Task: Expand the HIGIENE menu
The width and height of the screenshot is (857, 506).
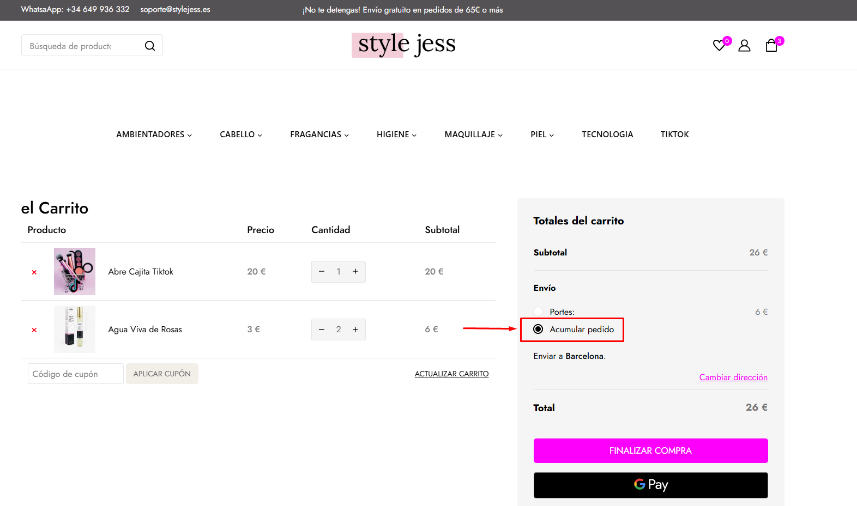Action: [396, 135]
